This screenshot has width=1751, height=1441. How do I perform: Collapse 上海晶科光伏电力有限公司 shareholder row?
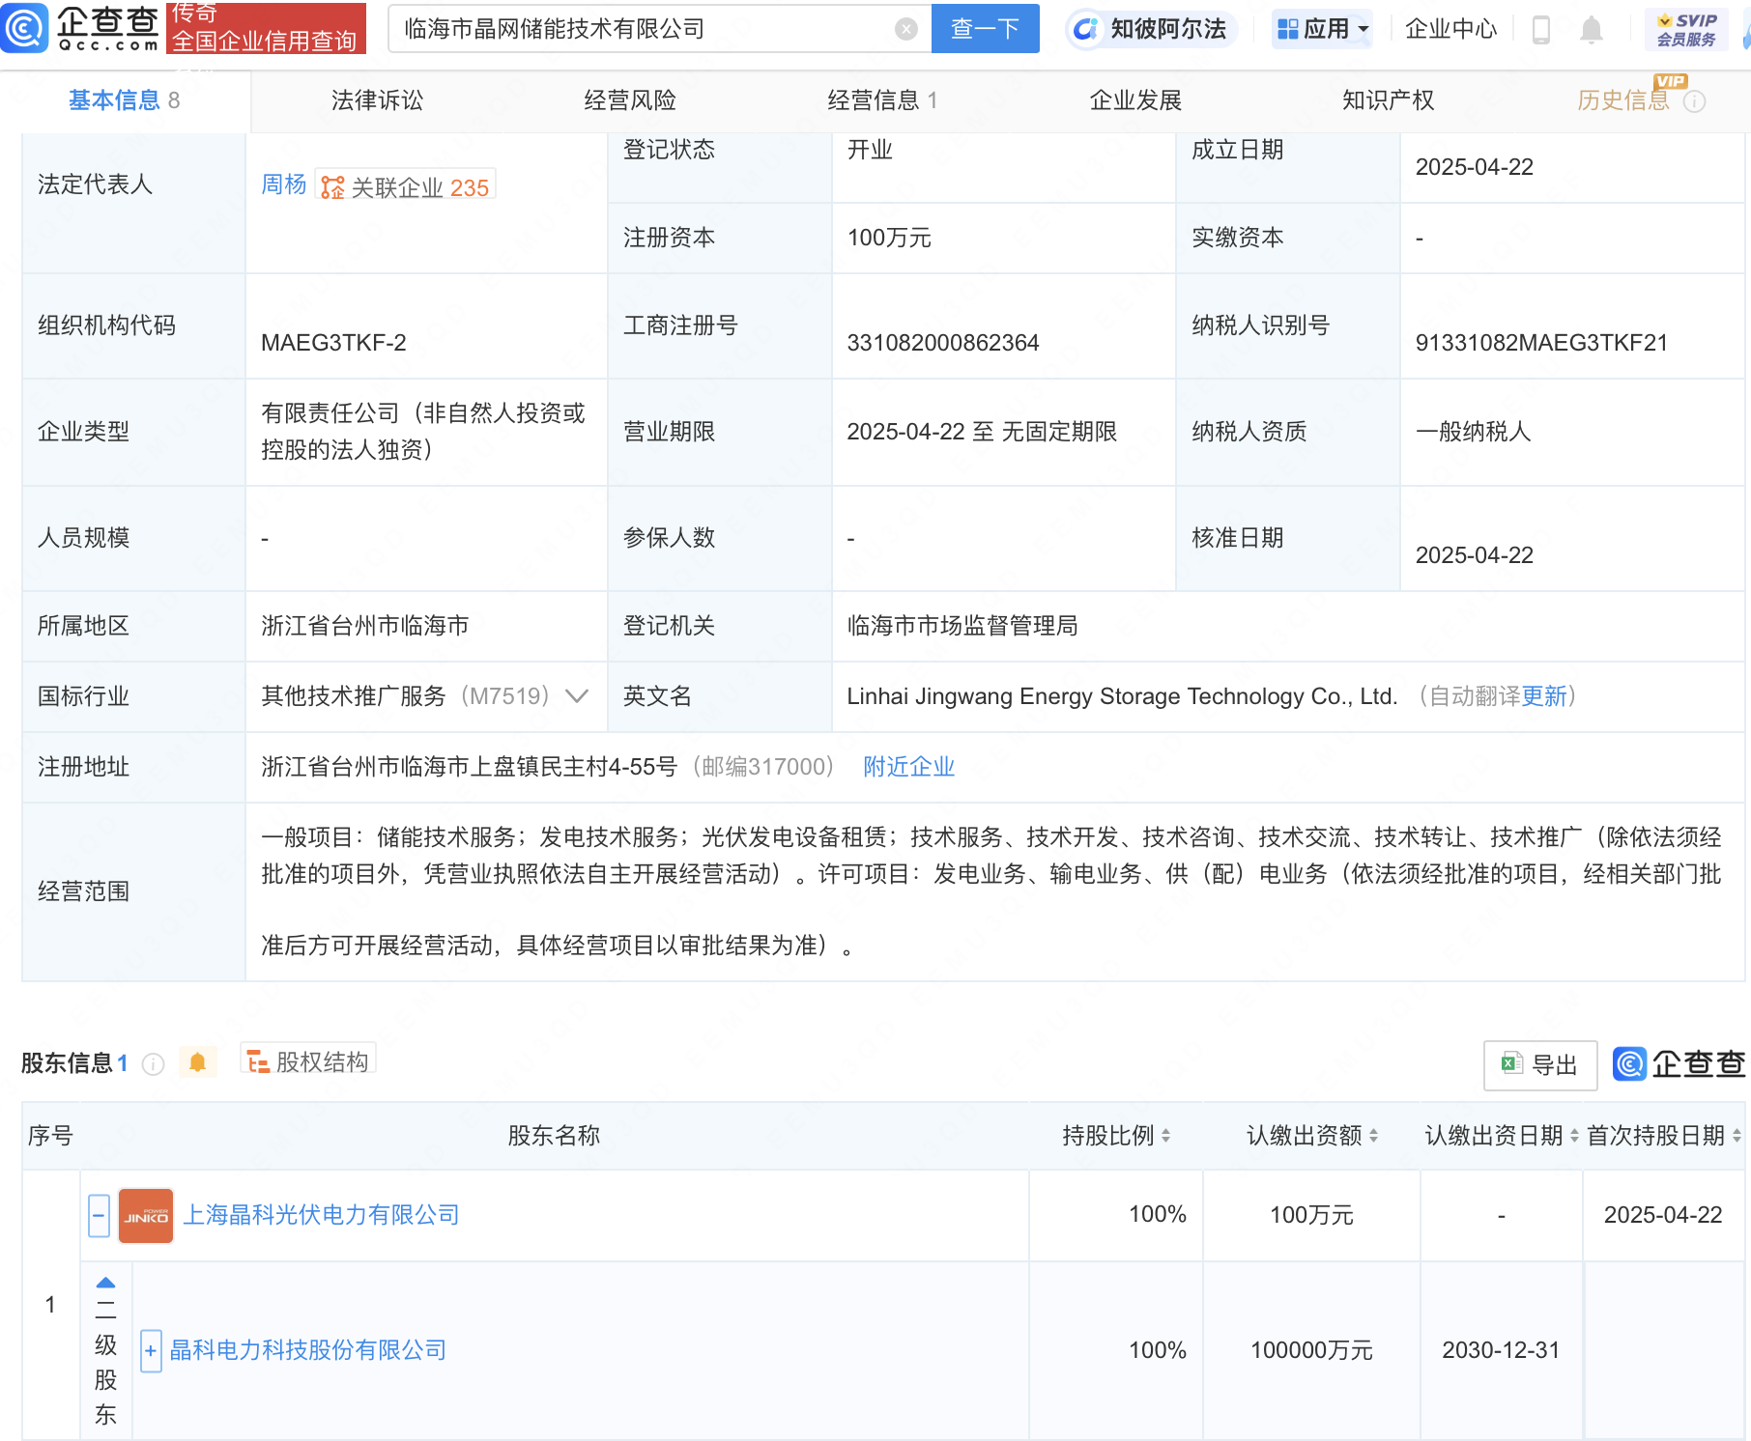pos(99,1215)
